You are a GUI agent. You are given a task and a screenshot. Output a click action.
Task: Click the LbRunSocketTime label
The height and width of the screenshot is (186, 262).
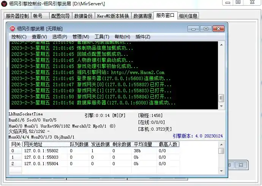(x=26, y=114)
